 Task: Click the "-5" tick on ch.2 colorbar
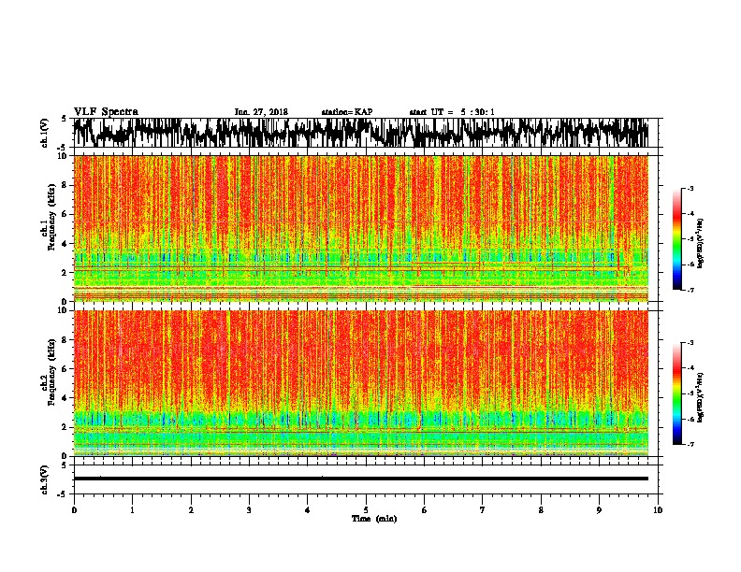click(x=690, y=393)
